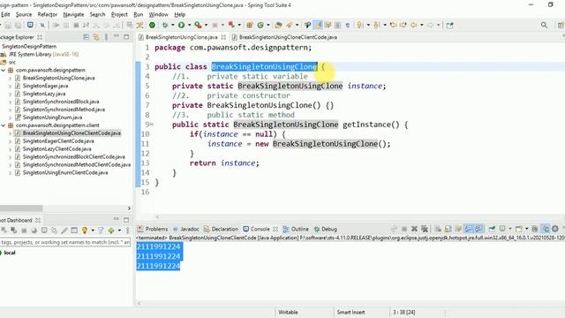Screen dimensions: 565x318
Task: Minimize the Package Explorer panel
Action: coord(116,36)
